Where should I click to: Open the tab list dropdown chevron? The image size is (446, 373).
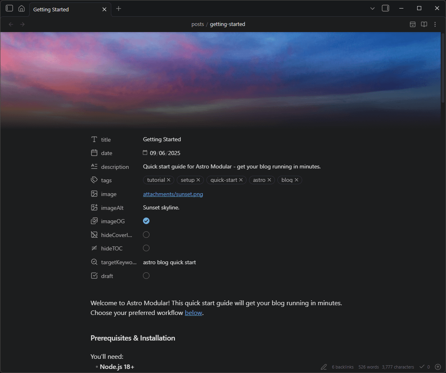[x=372, y=8]
